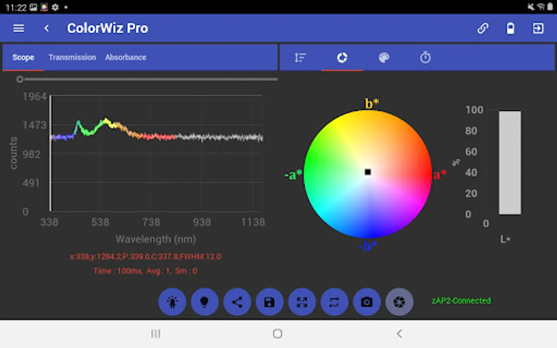
Task: Share the spectrum data
Action: [x=237, y=302]
